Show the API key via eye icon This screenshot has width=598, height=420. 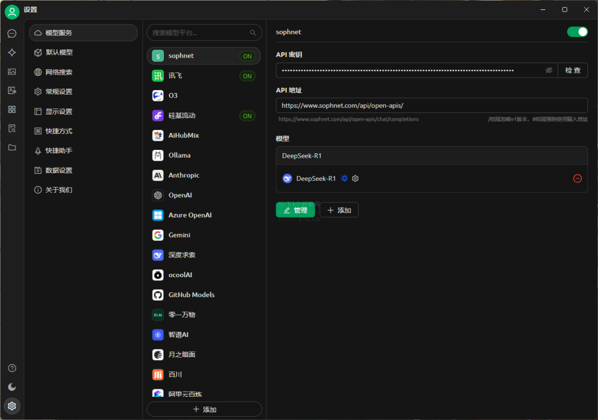pos(549,70)
